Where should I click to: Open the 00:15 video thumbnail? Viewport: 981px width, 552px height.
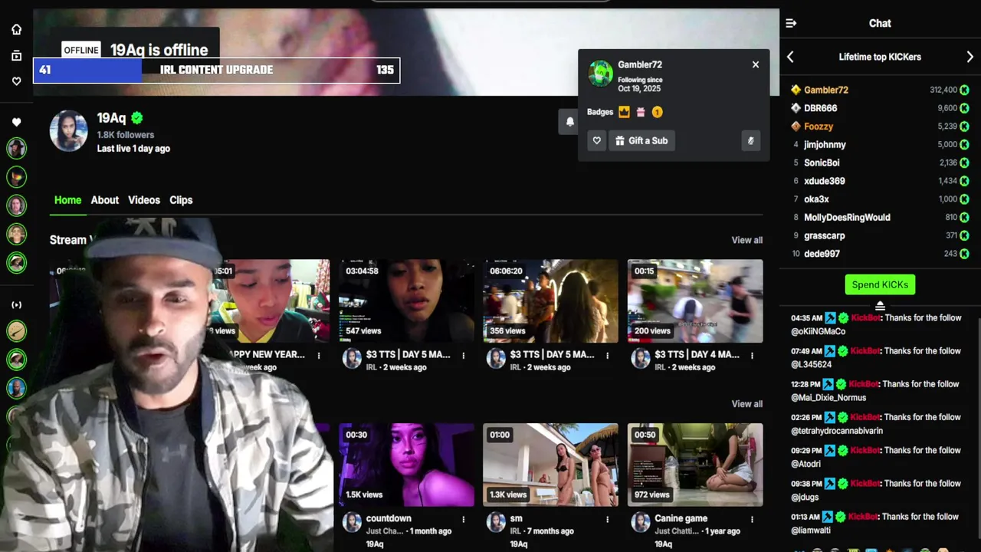tap(695, 301)
